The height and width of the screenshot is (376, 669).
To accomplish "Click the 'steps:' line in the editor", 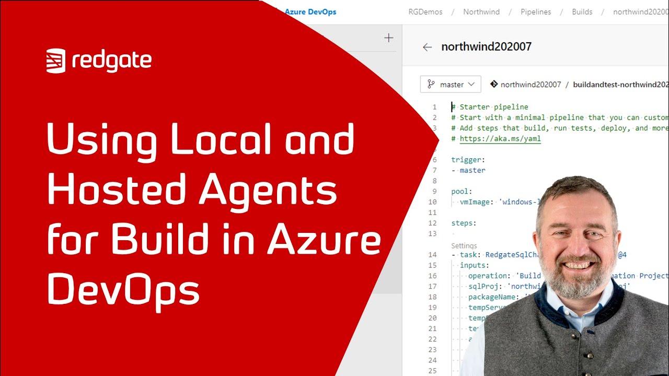I will click(464, 223).
